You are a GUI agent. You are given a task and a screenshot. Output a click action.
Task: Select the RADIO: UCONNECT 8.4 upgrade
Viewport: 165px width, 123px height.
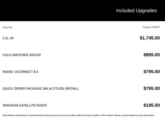point(20,72)
